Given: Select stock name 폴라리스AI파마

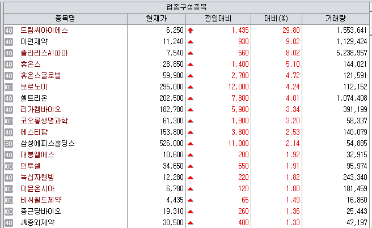Looking at the screenshot, I should (44, 53).
